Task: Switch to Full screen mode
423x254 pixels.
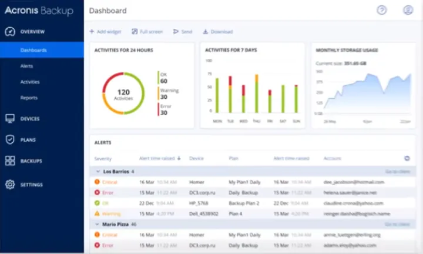Action: coord(147,32)
